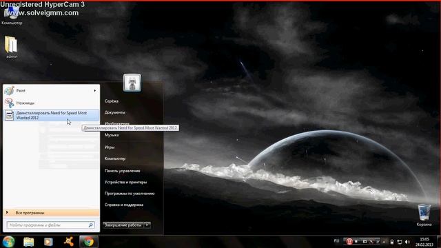Expand the Paint recent files arrow
This screenshot has width=441, height=248.
(95, 90)
